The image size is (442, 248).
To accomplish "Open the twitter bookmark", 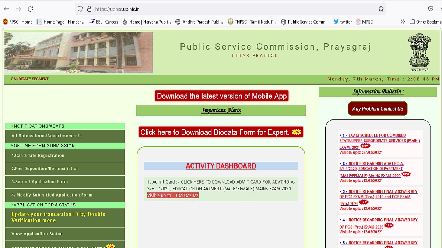I will click(x=343, y=22).
